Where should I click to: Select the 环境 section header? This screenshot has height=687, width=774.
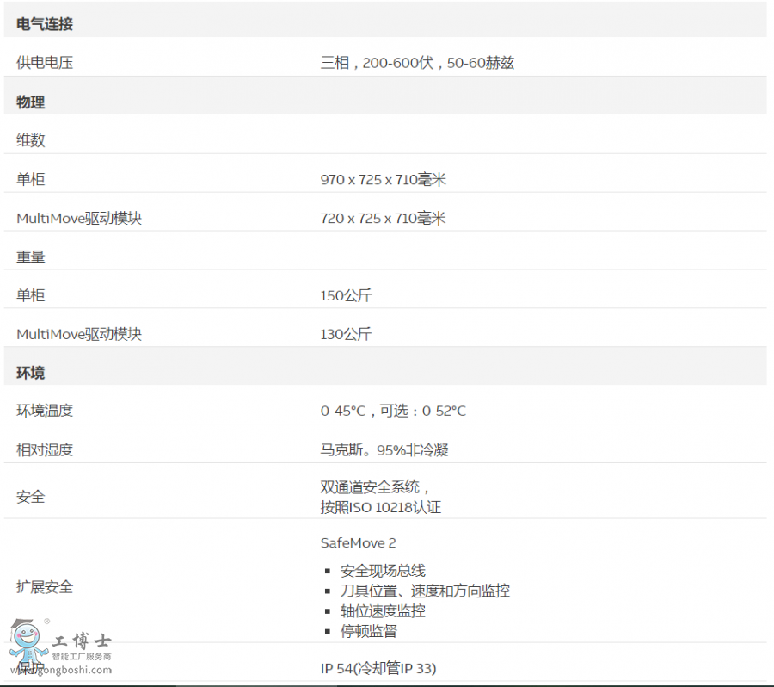31,373
